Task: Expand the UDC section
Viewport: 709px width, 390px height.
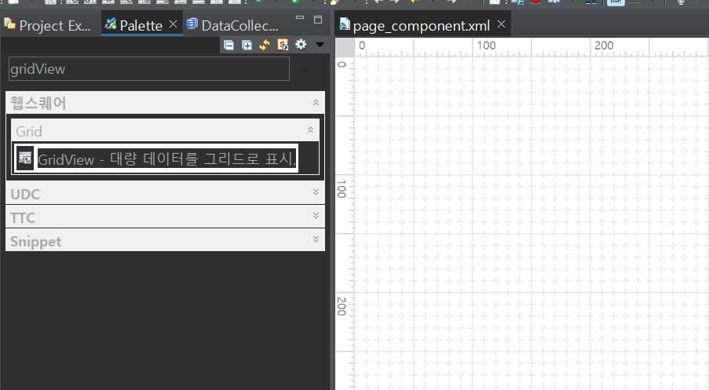Action: coord(316,192)
